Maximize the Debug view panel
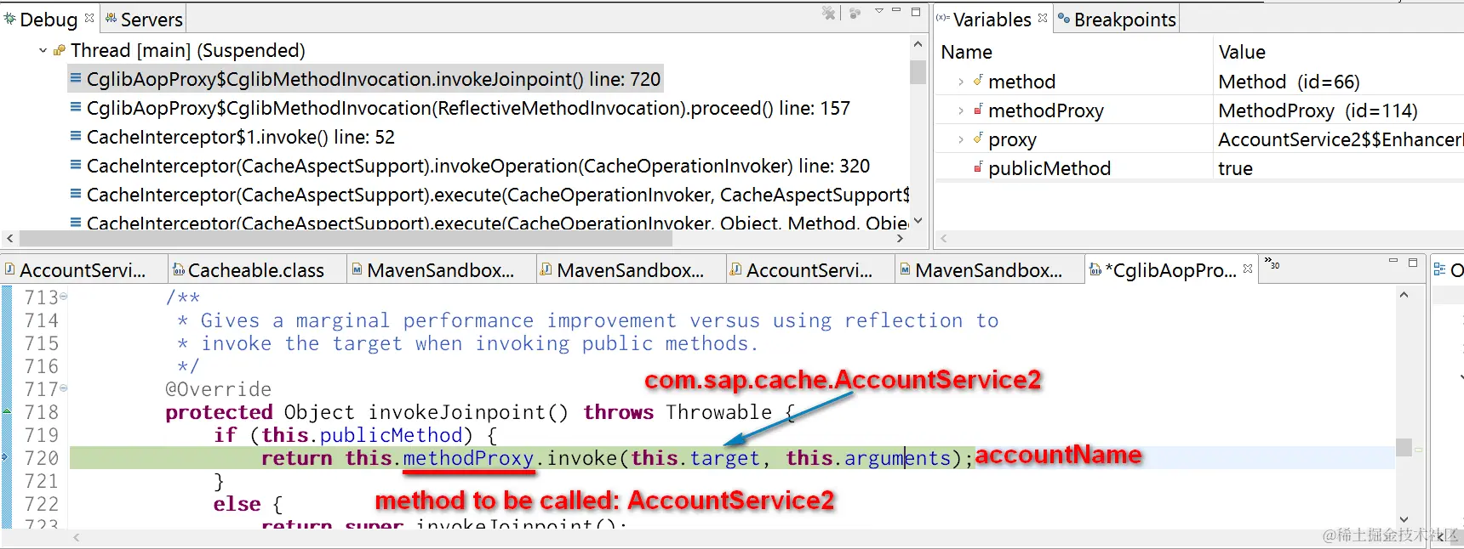The height and width of the screenshot is (549, 1464). [x=916, y=12]
